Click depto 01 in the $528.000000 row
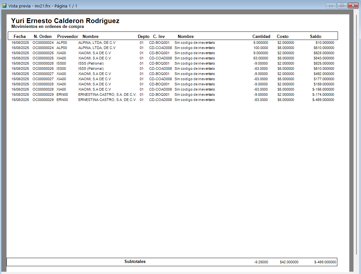Viewport: 361px width, 274px height. click(x=142, y=53)
